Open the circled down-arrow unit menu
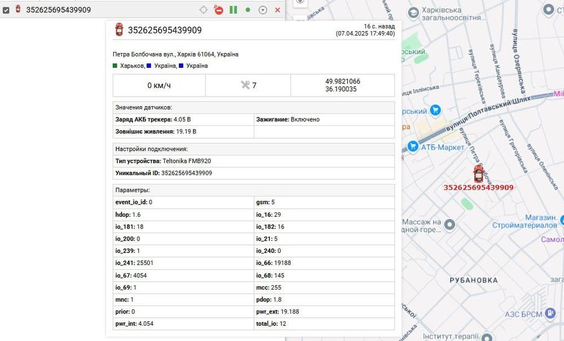564x341 pixels. (x=262, y=10)
